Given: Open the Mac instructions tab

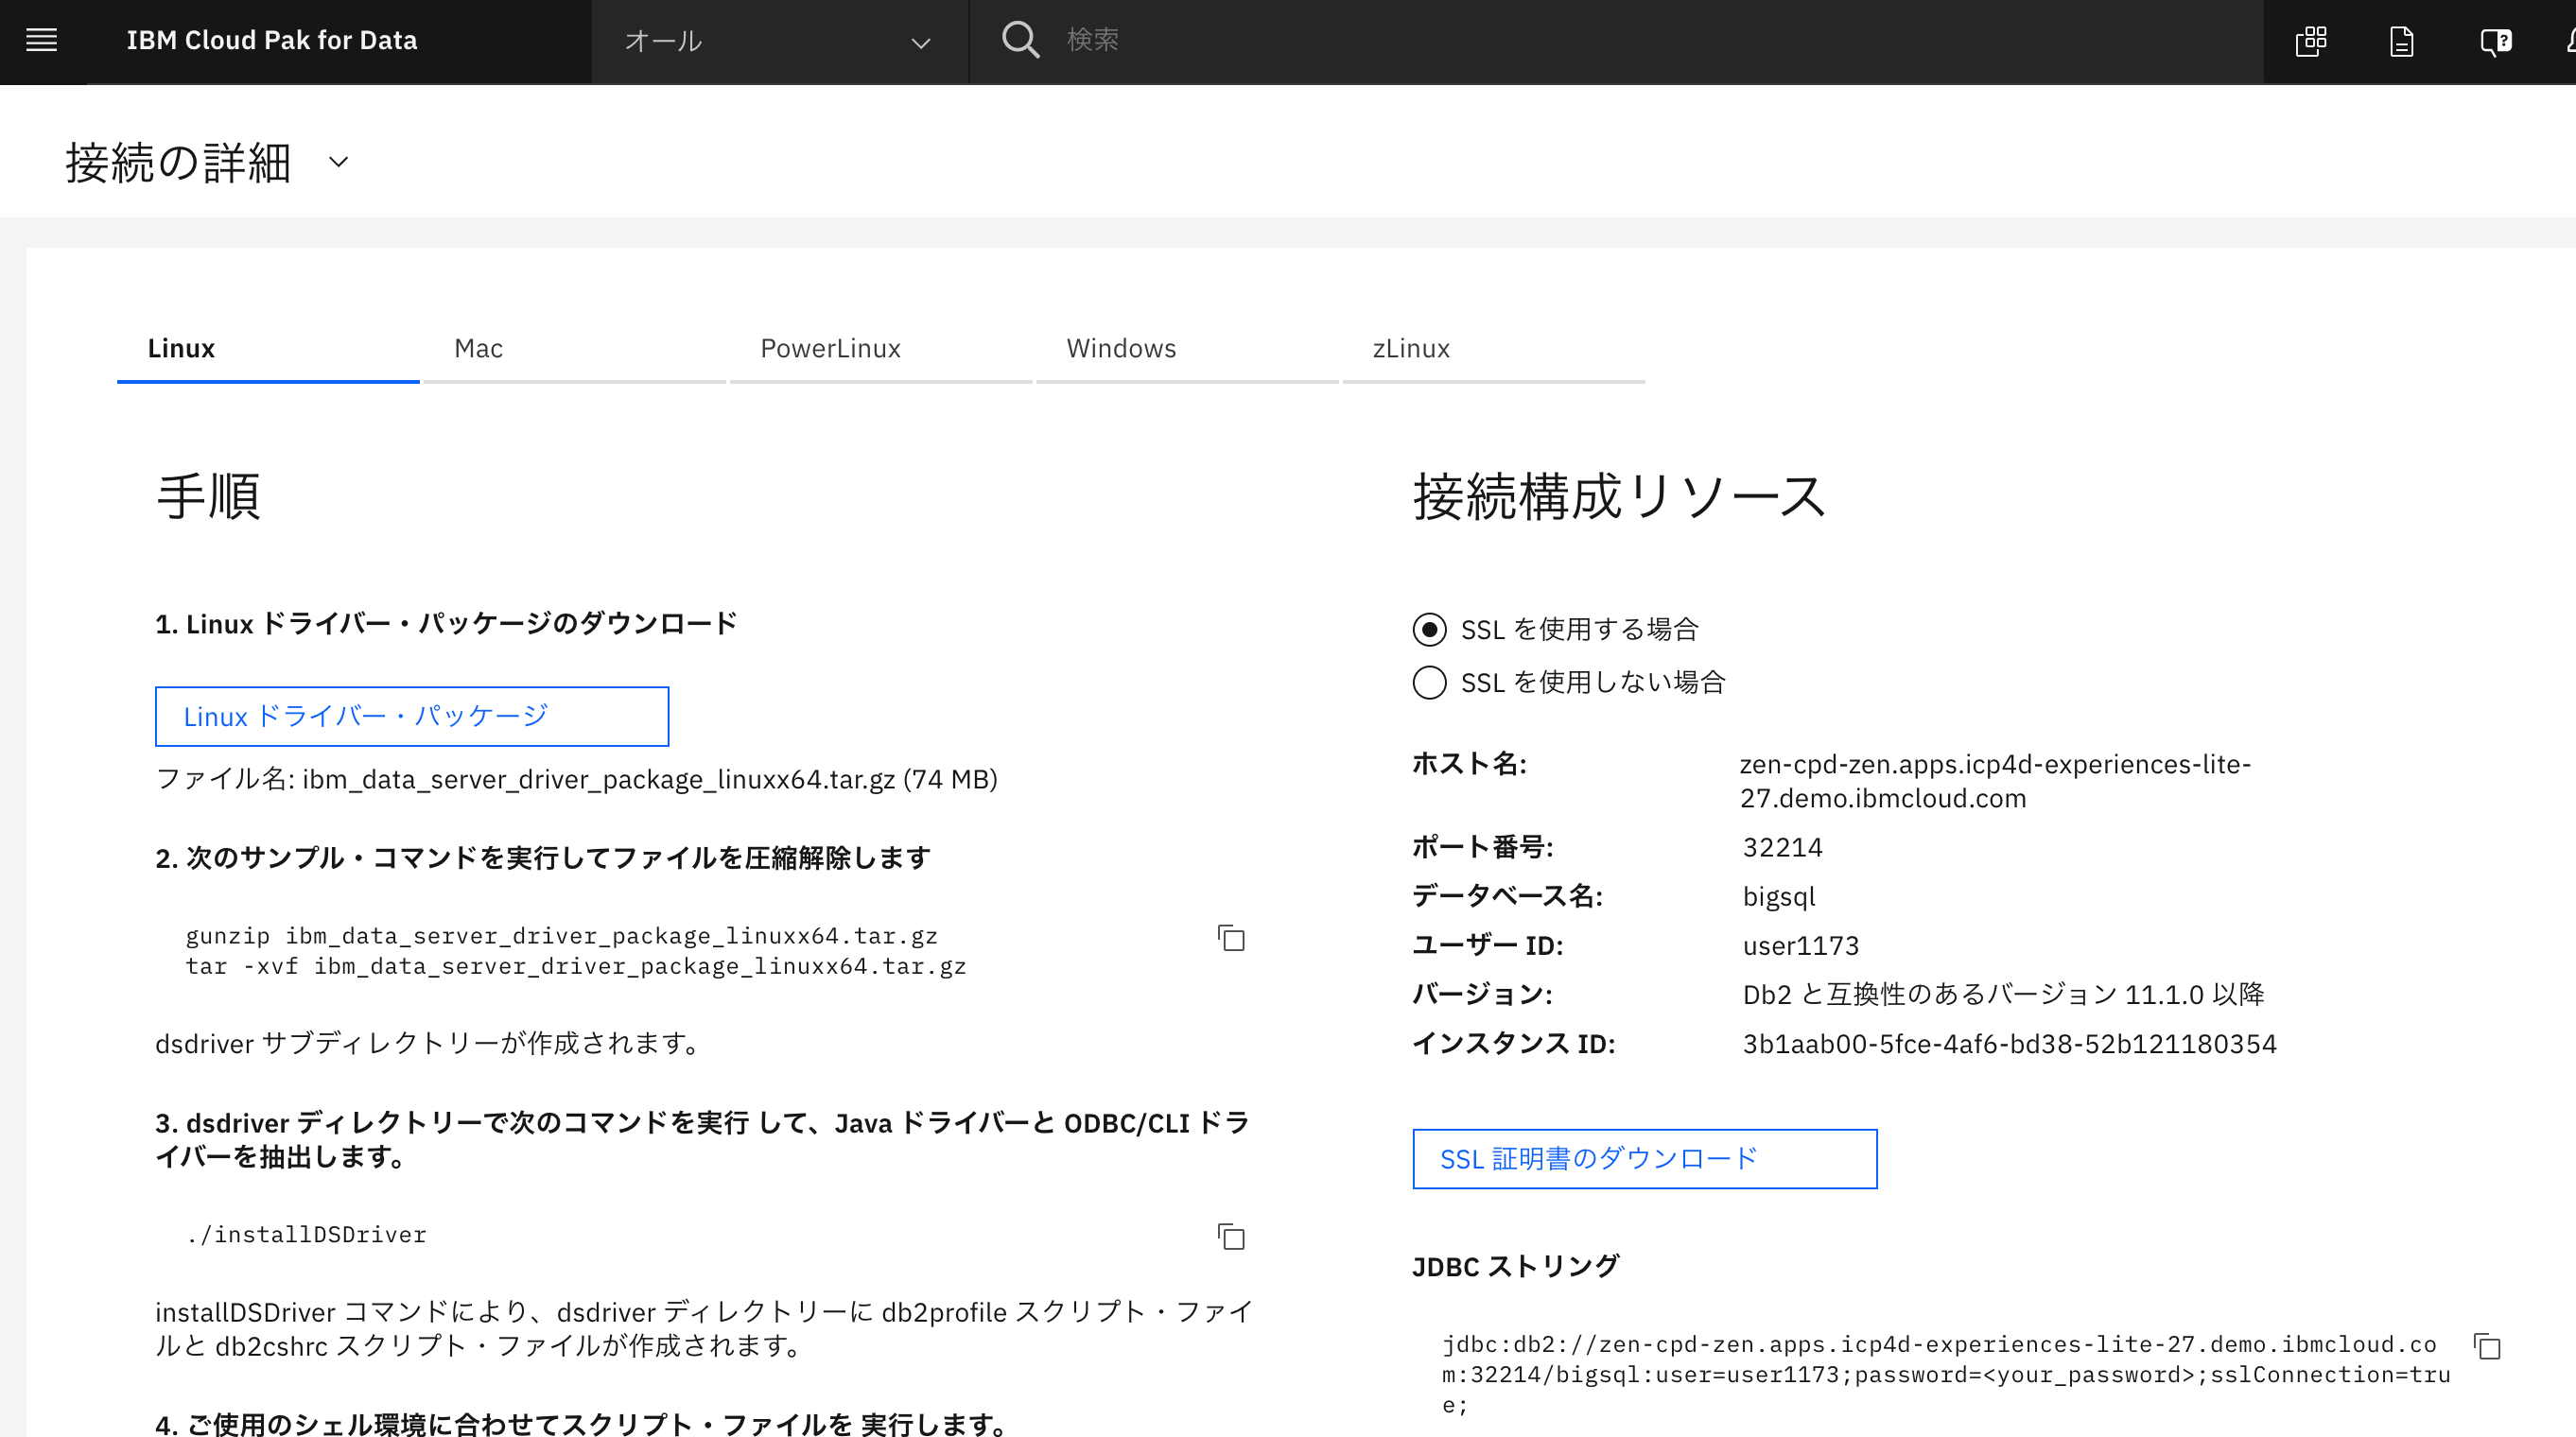Looking at the screenshot, I should pos(478,348).
